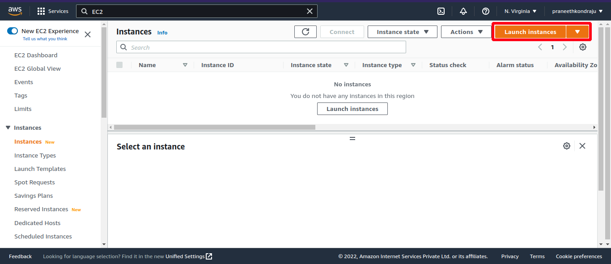Open the Instances Info link

coord(162,33)
